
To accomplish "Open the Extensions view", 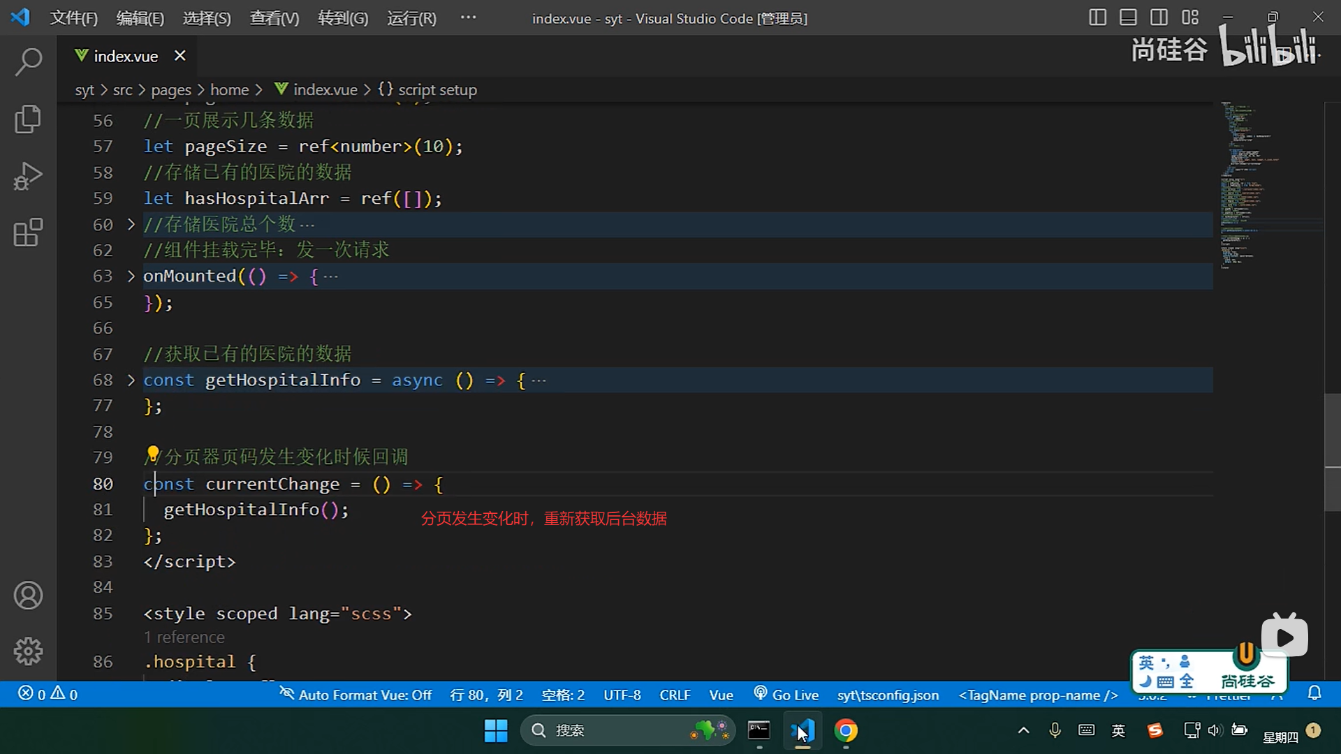I will (x=28, y=232).
